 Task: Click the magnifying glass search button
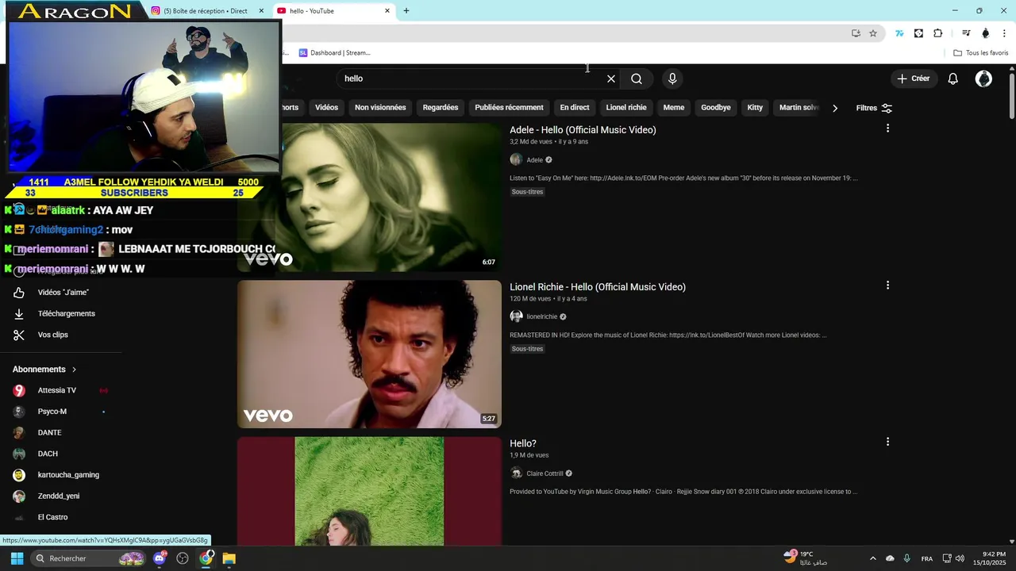[637, 79]
